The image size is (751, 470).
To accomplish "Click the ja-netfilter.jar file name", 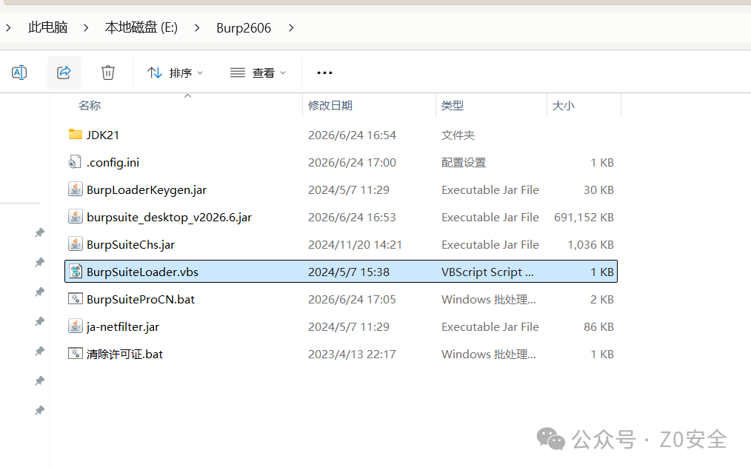I will [123, 327].
